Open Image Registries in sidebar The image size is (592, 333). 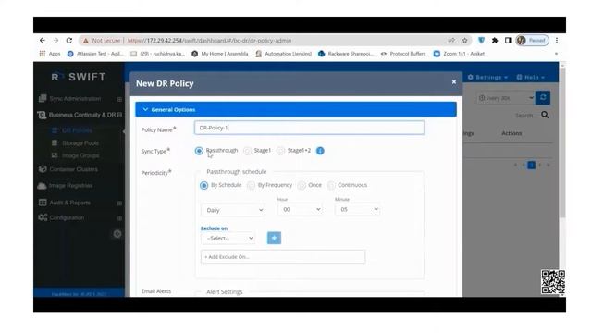click(66, 185)
